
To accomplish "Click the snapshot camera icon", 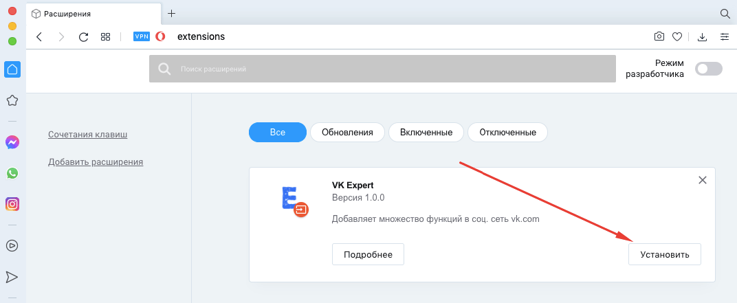I will pyautogui.click(x=659, y=37).
